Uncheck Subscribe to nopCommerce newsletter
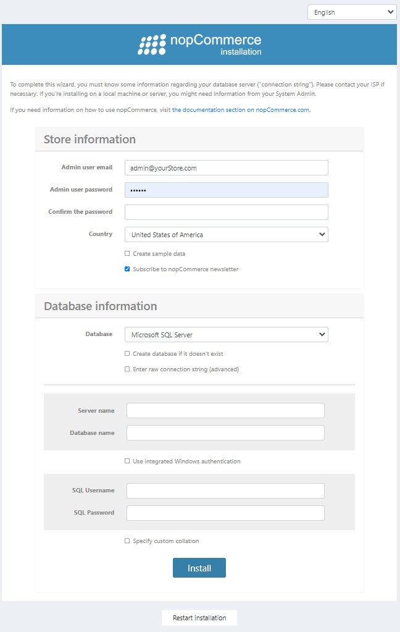The width and height of the screenshot is (400, 632). [127, 269]
